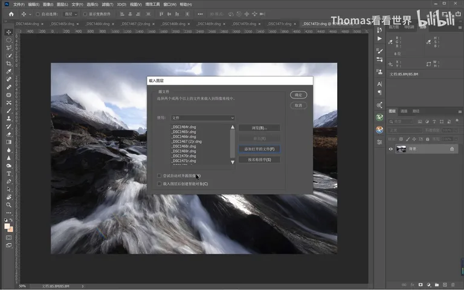Select the Hand tool
The height and width of the screenshot is (290, 464).
coord(9,197)
